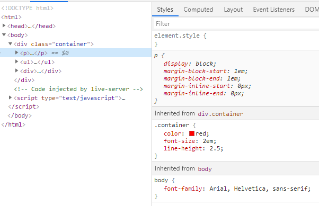Screen dimensions: 319x206
Task: Select the closing </body> tag
Action: [x=20, y=115]
